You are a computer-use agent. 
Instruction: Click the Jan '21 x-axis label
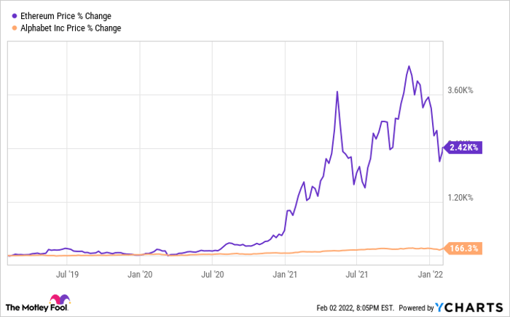[x=285, y=275]
